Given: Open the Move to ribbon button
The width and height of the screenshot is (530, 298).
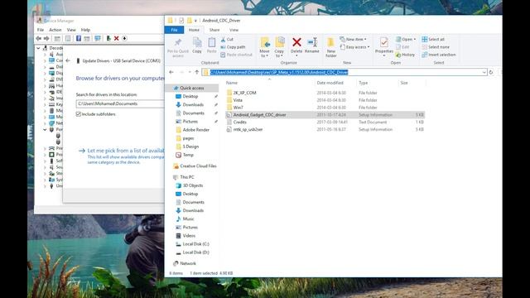Looking at the screenshot, I should (265, 47).
